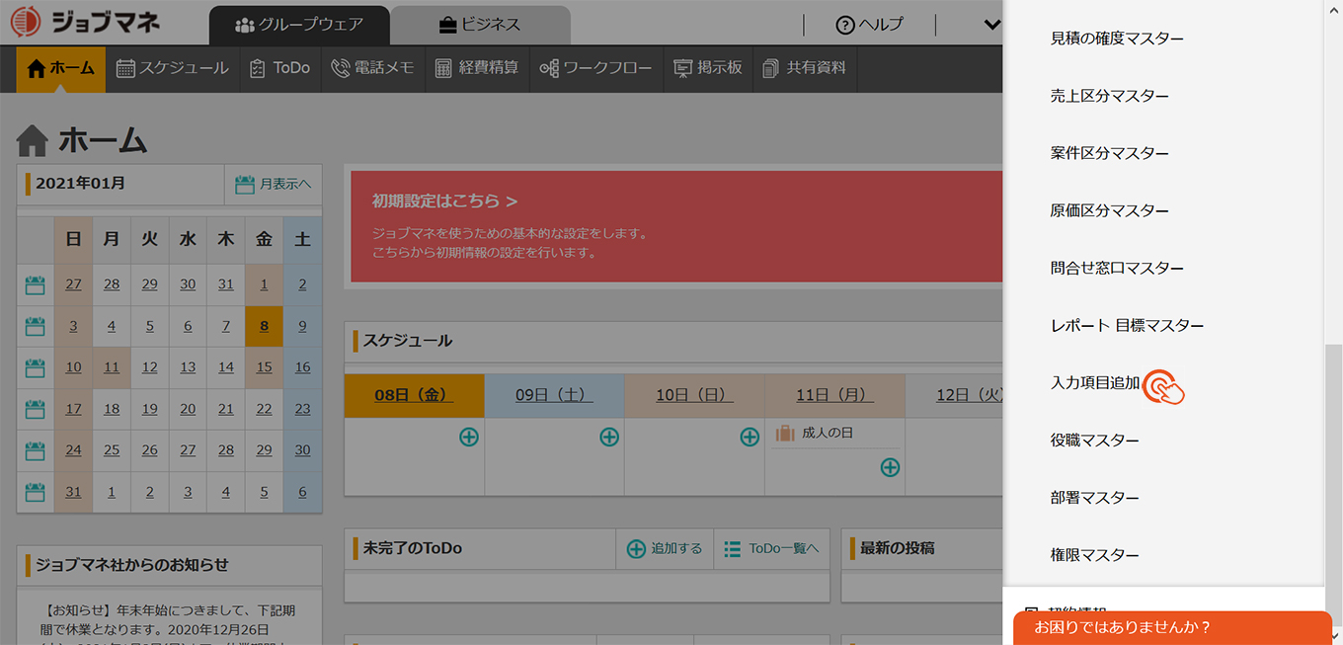Select 部署マスター in side menu

(1094, 497)
